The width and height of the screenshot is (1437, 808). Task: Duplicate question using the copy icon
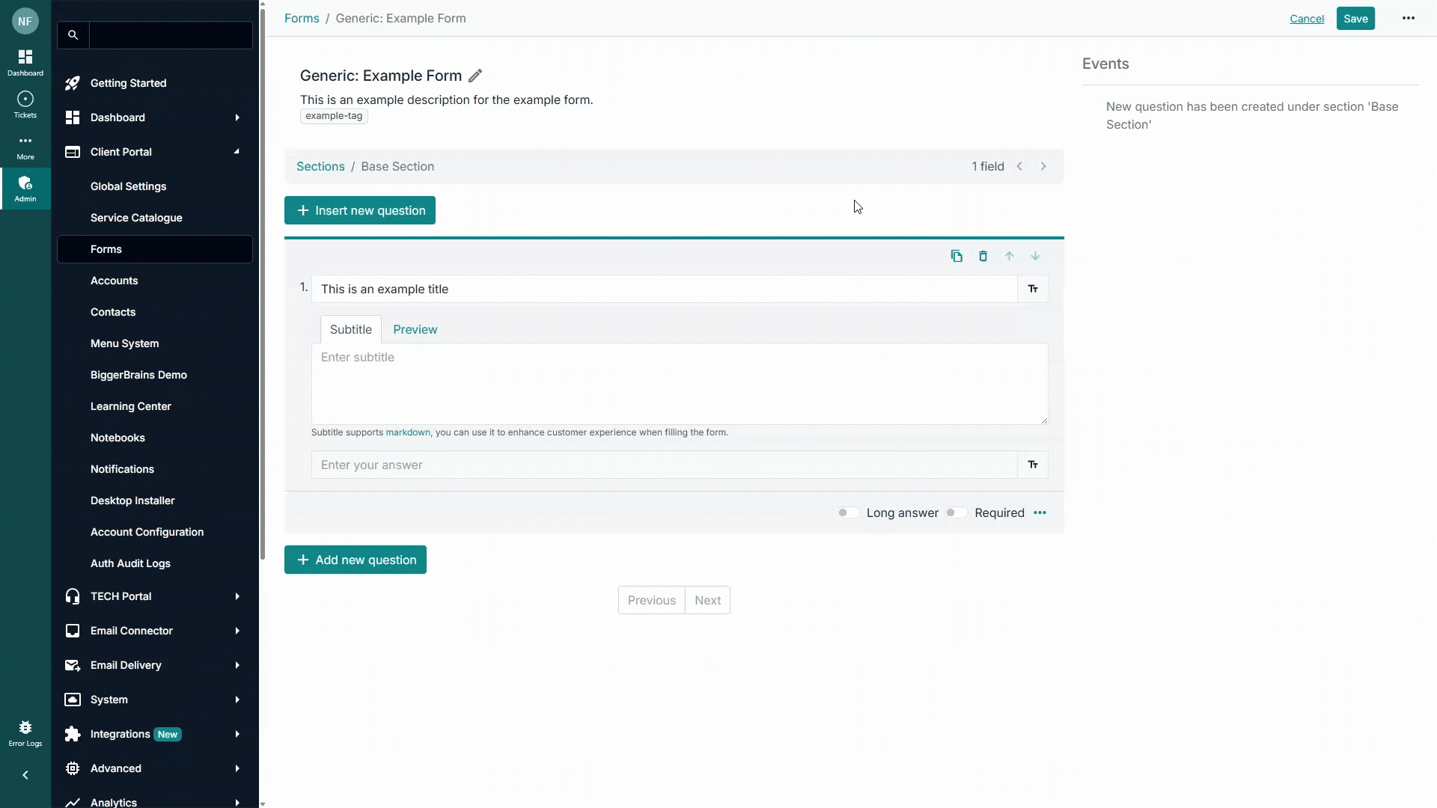pyautogui.click(x=957, y=256)
